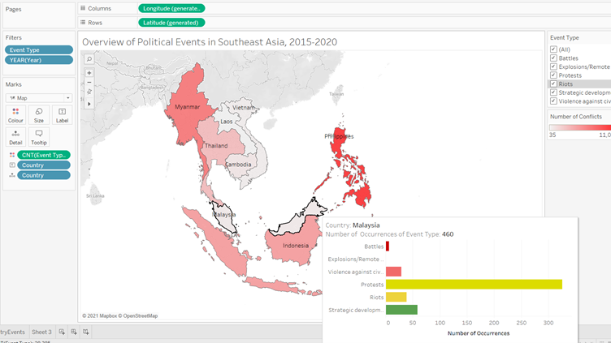Click the new worksheet icon
This screenshot has width=611, height=343.
click(62, 332)
